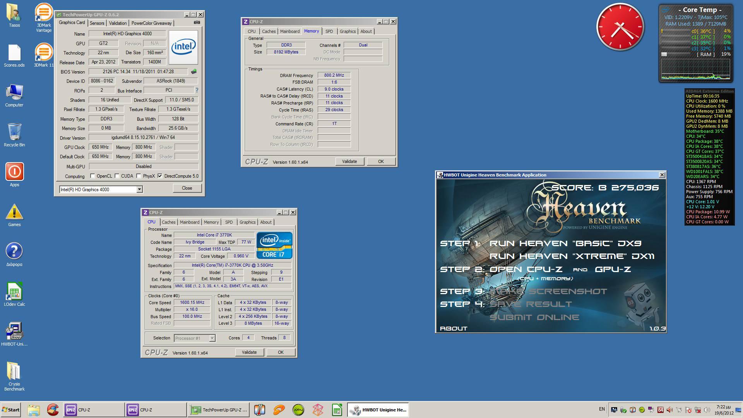This screenshot has width=743, height=418.
Task: Click OK in the Memory CPU-Z window
Action: coord(381,161)
